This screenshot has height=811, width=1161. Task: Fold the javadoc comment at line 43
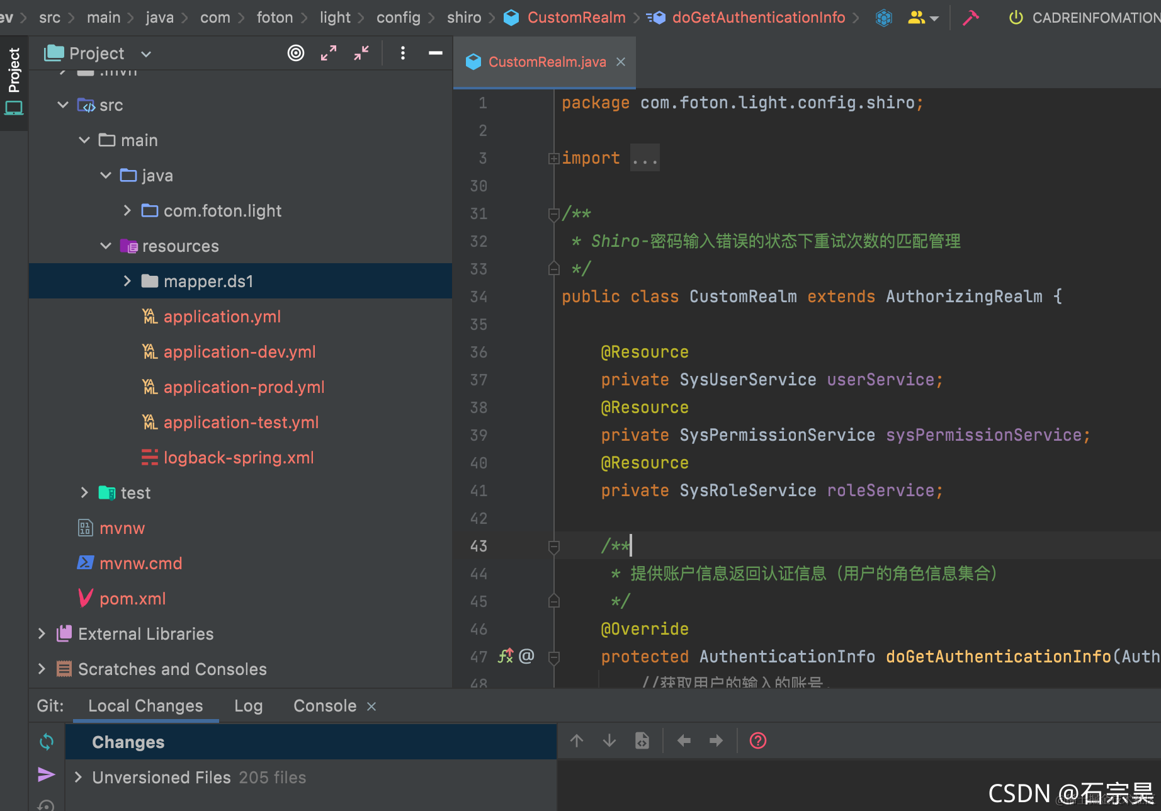coord(554,547)
